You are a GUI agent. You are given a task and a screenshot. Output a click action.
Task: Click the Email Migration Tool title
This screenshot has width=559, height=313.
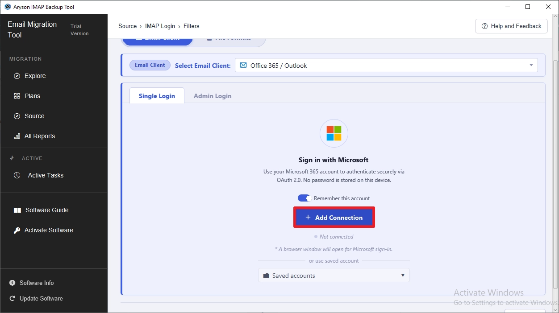pos(32,29)
